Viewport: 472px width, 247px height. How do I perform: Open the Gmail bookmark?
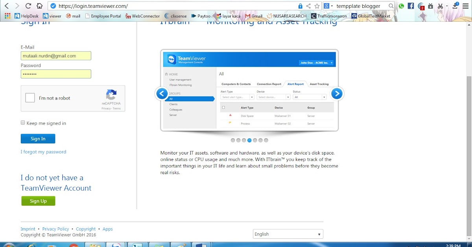tap(254, 16)
